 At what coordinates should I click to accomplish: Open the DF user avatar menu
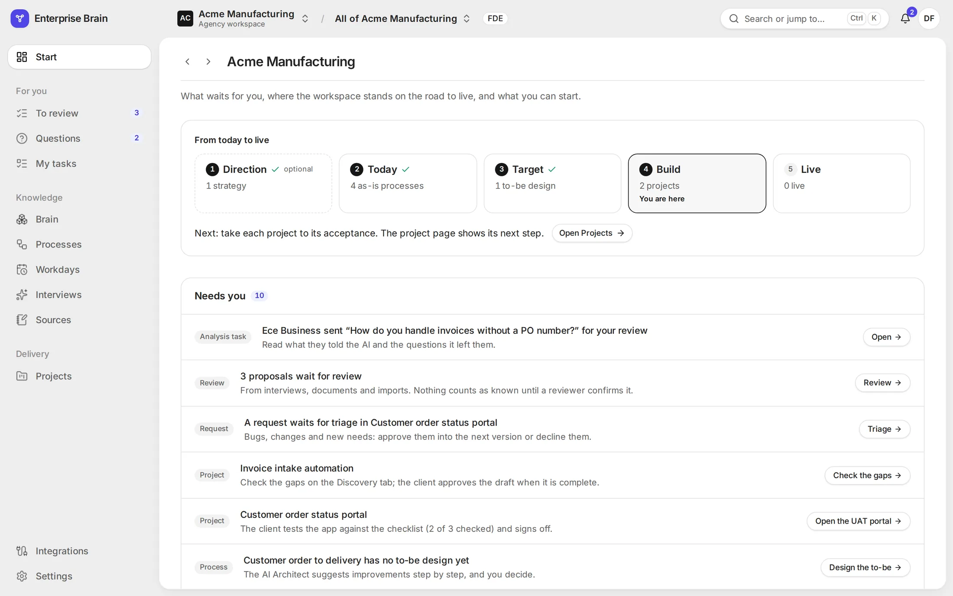click(x=929, y=18)
